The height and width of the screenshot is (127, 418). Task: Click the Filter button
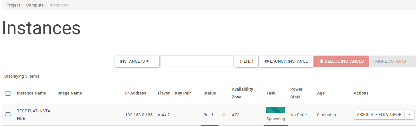point(246,61)
